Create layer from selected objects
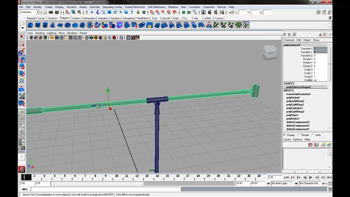 (x=329, y=145)
